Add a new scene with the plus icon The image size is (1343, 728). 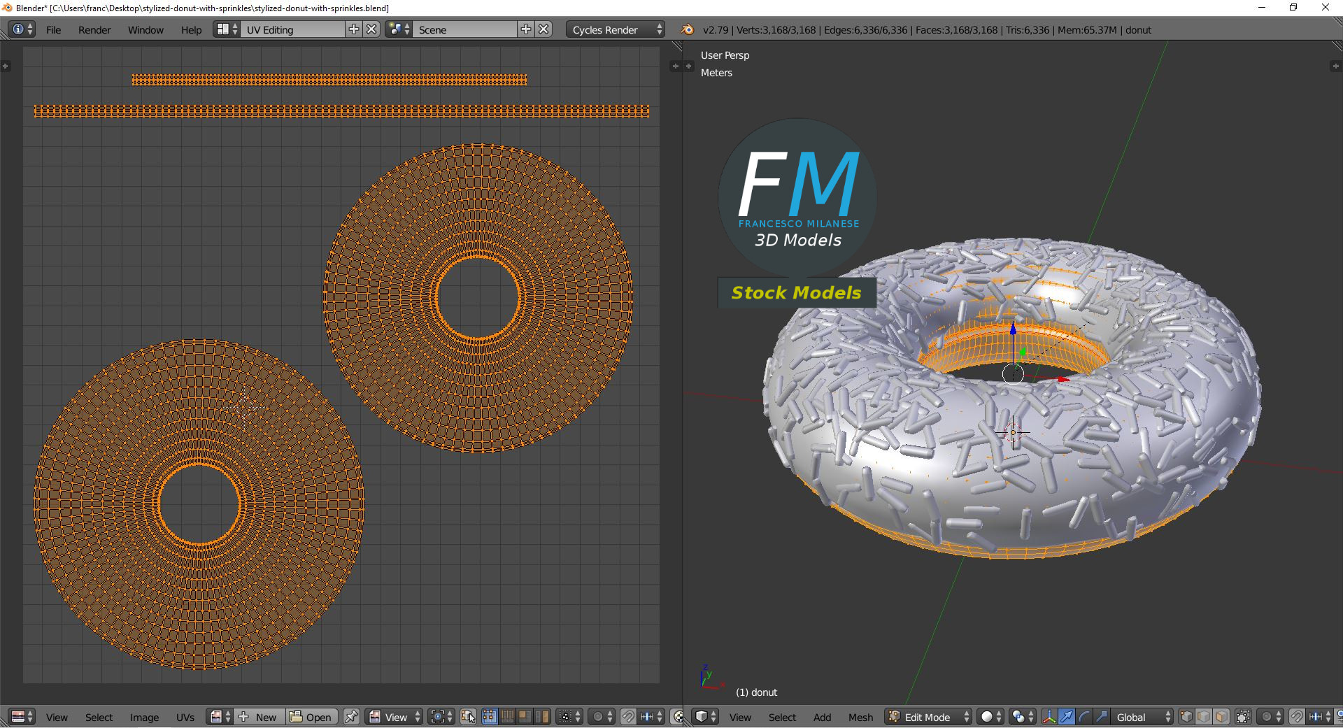(526, 29)
